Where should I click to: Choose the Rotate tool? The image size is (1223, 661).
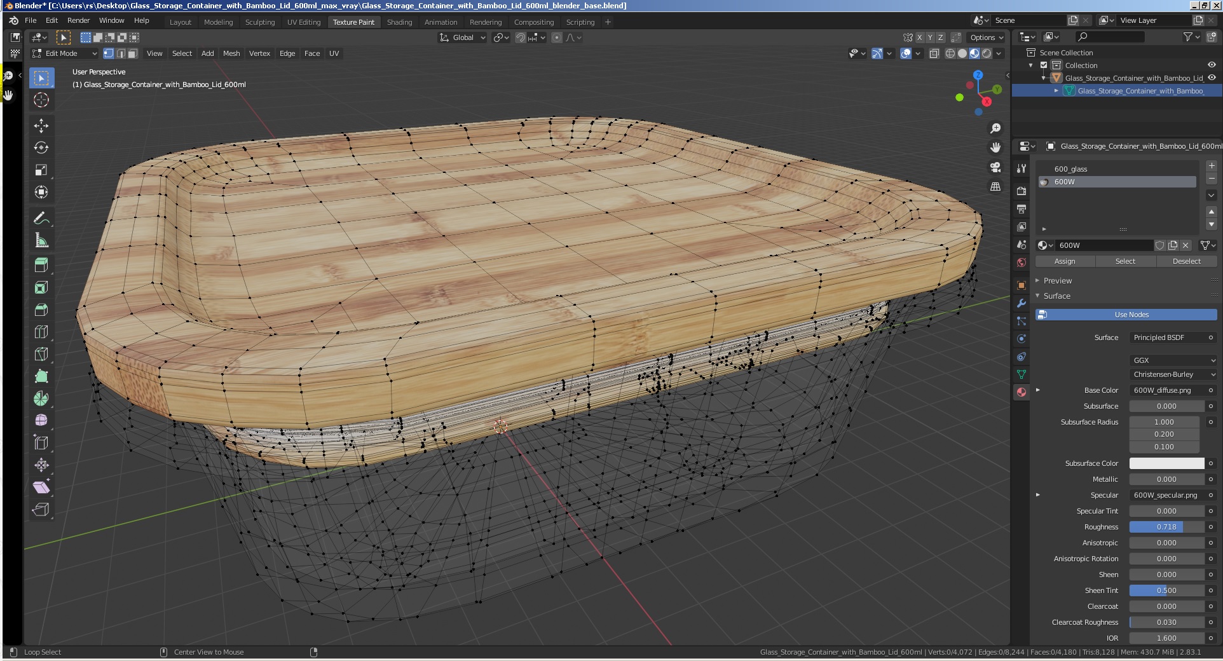click(41, 147)
